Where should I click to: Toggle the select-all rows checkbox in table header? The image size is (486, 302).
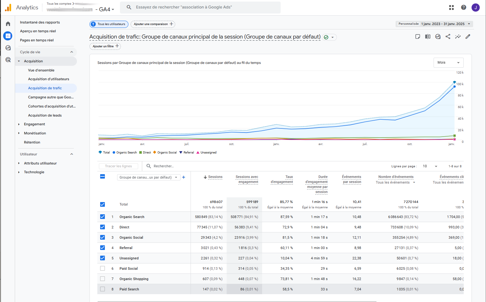coord(102,176)
